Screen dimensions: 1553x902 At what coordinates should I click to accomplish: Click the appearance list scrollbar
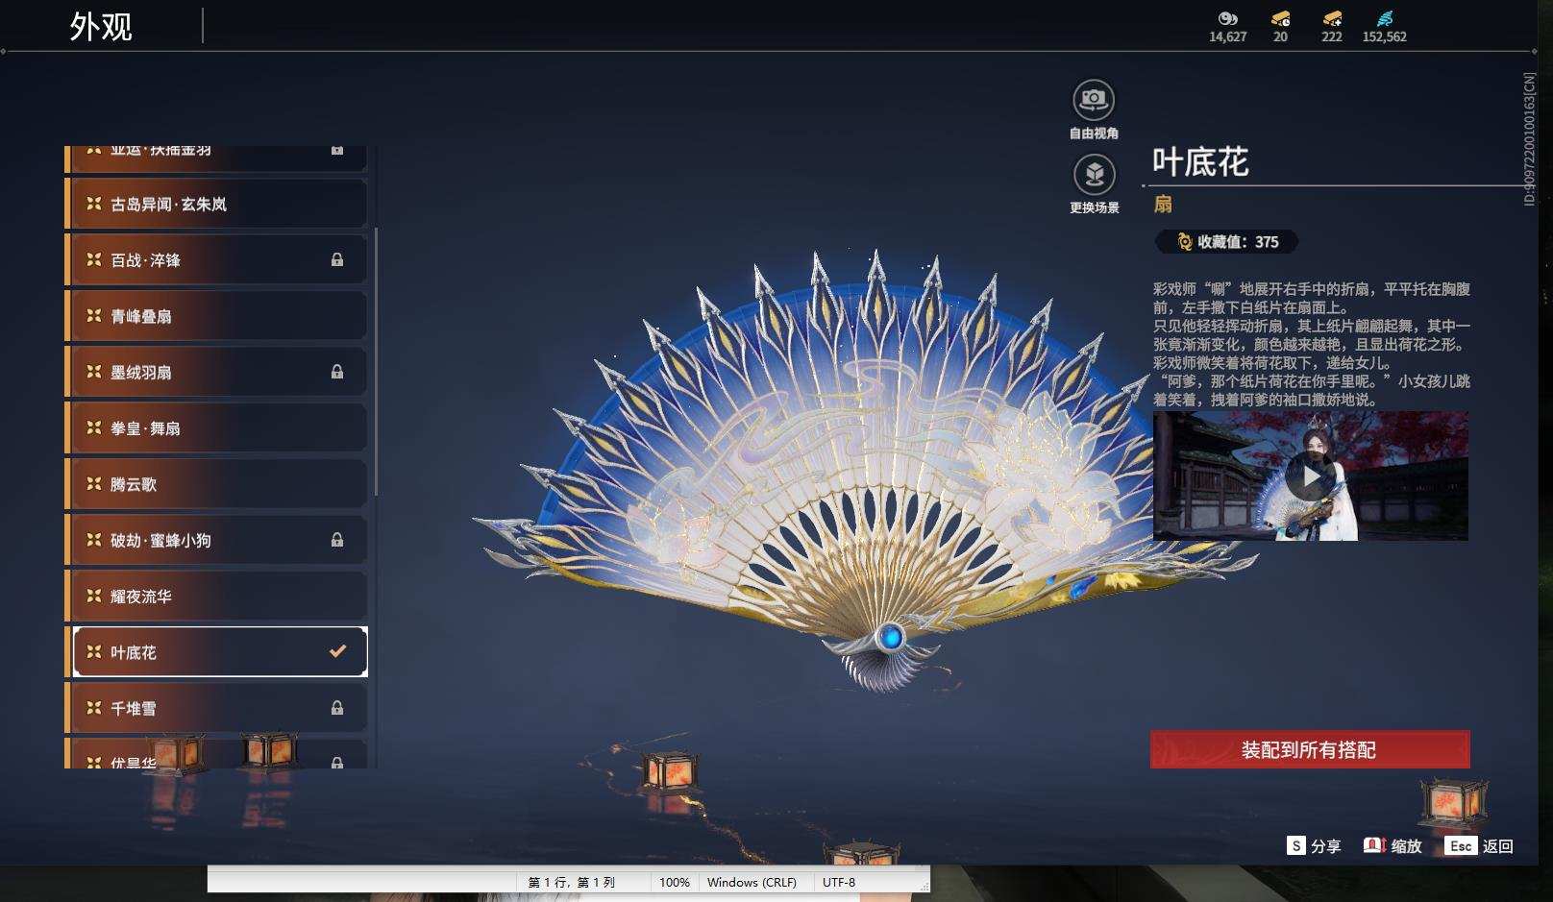[376, 361]
